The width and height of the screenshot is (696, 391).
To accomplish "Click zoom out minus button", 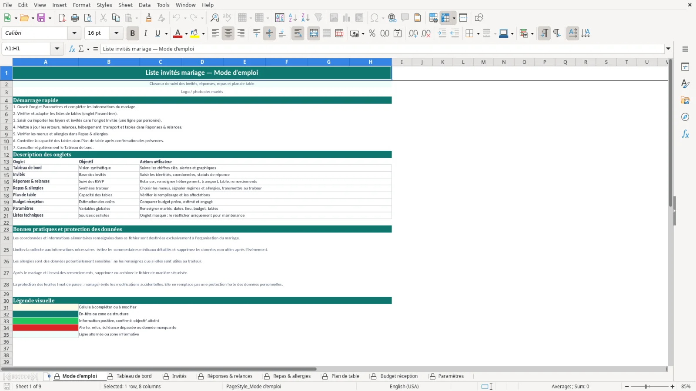I will [627, 386].
